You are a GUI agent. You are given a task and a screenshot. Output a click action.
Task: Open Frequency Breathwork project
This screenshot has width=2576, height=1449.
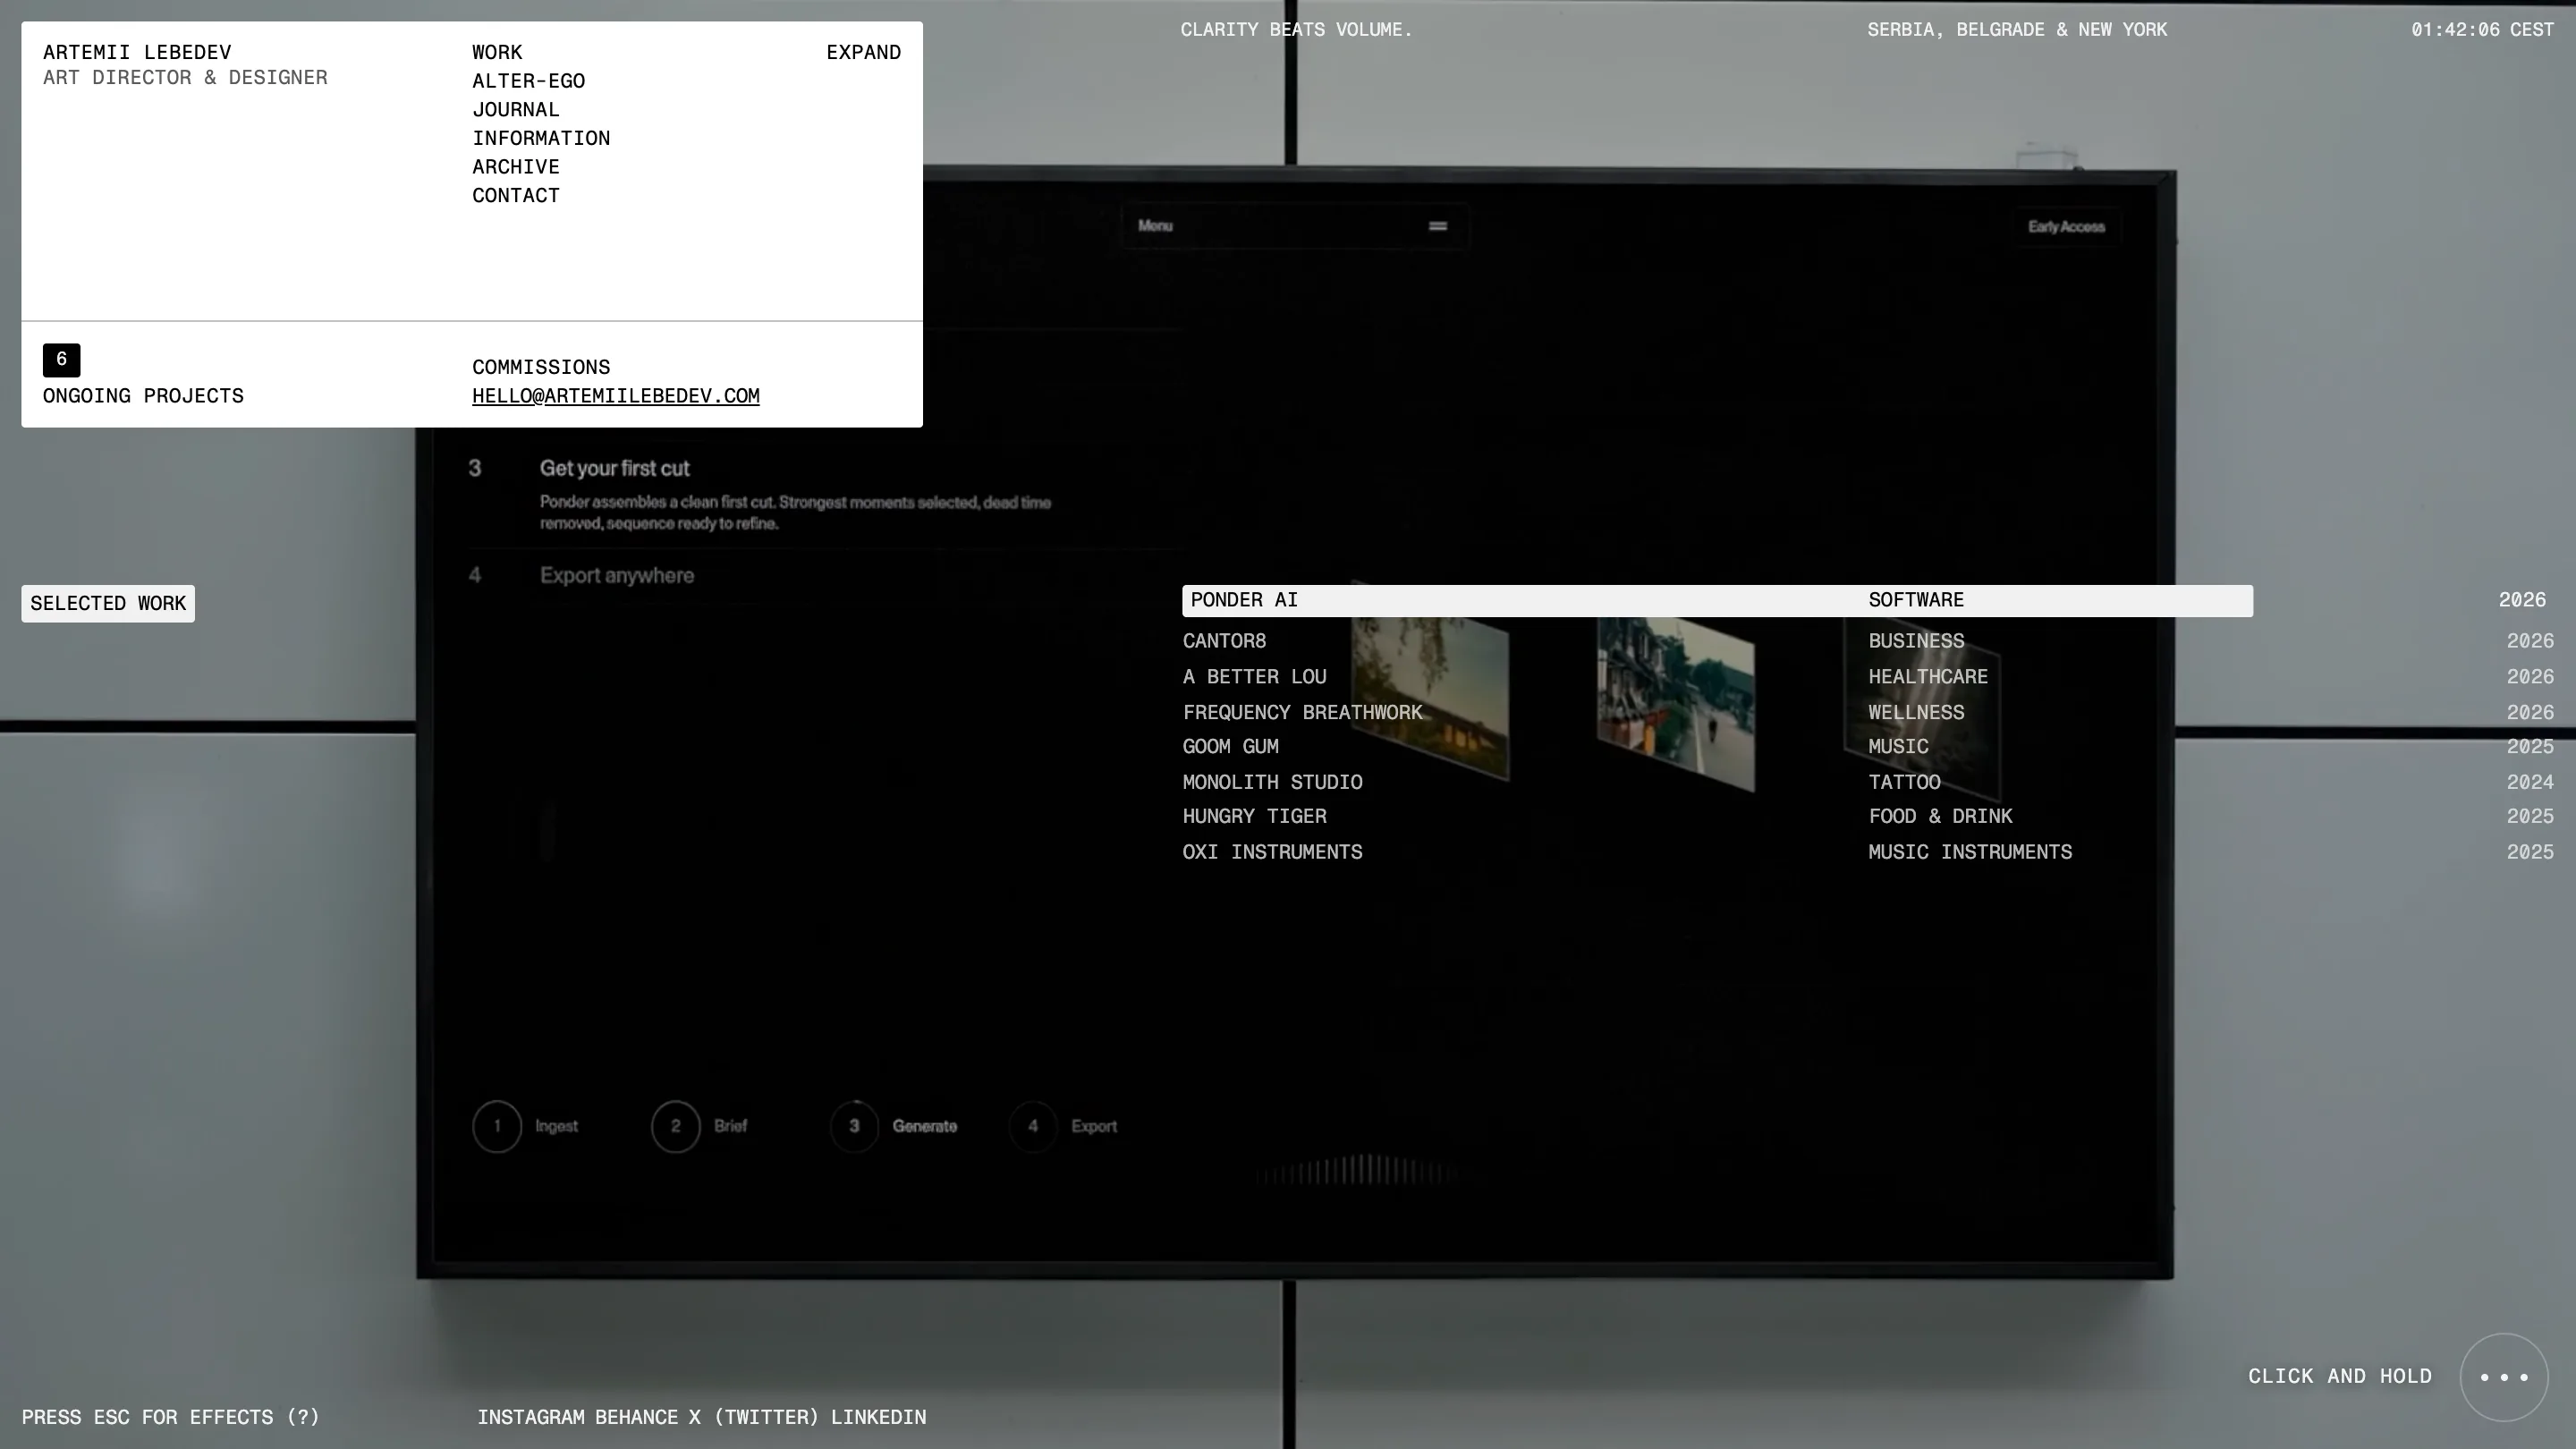point(1302,713)
